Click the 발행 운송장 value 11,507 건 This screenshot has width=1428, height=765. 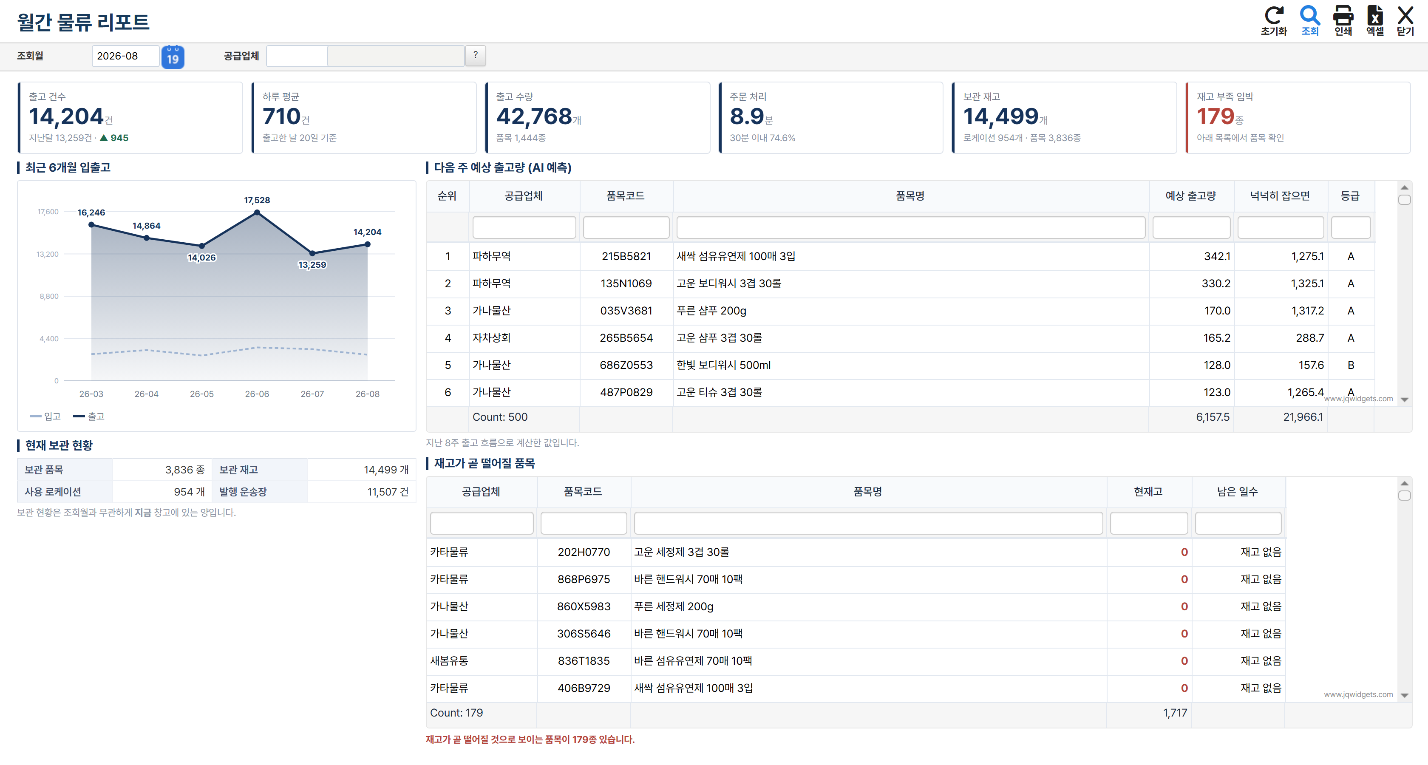(x=388, y=492)
